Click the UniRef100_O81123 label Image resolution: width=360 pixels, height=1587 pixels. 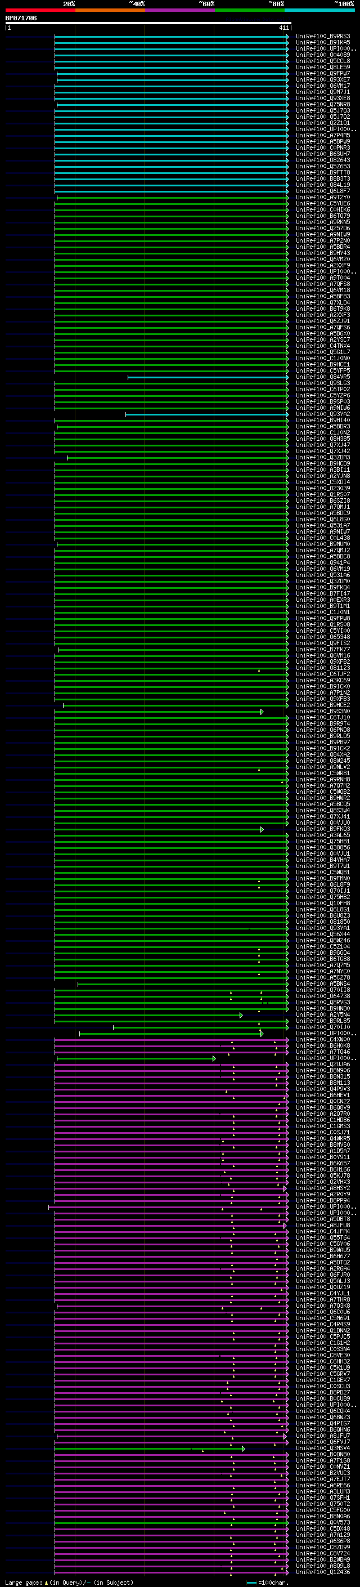point(323,668)
